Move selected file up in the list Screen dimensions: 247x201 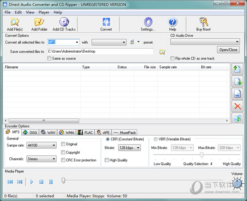(237, 69)
